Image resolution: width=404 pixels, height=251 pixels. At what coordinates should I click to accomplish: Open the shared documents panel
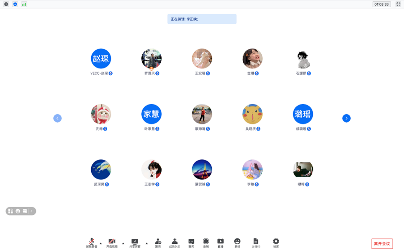(256, 242)
